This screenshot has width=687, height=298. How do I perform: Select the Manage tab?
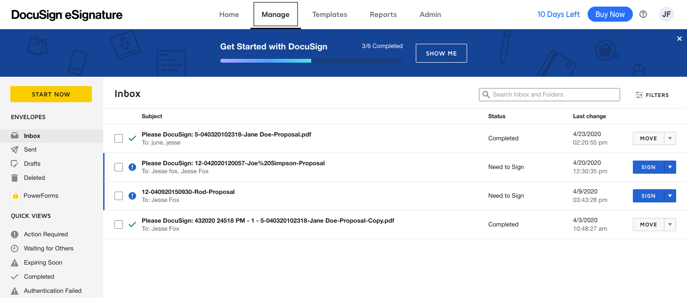point(275,15)
